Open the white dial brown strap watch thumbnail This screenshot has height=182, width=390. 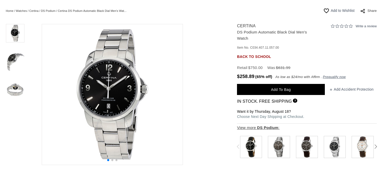pos(362,147)
